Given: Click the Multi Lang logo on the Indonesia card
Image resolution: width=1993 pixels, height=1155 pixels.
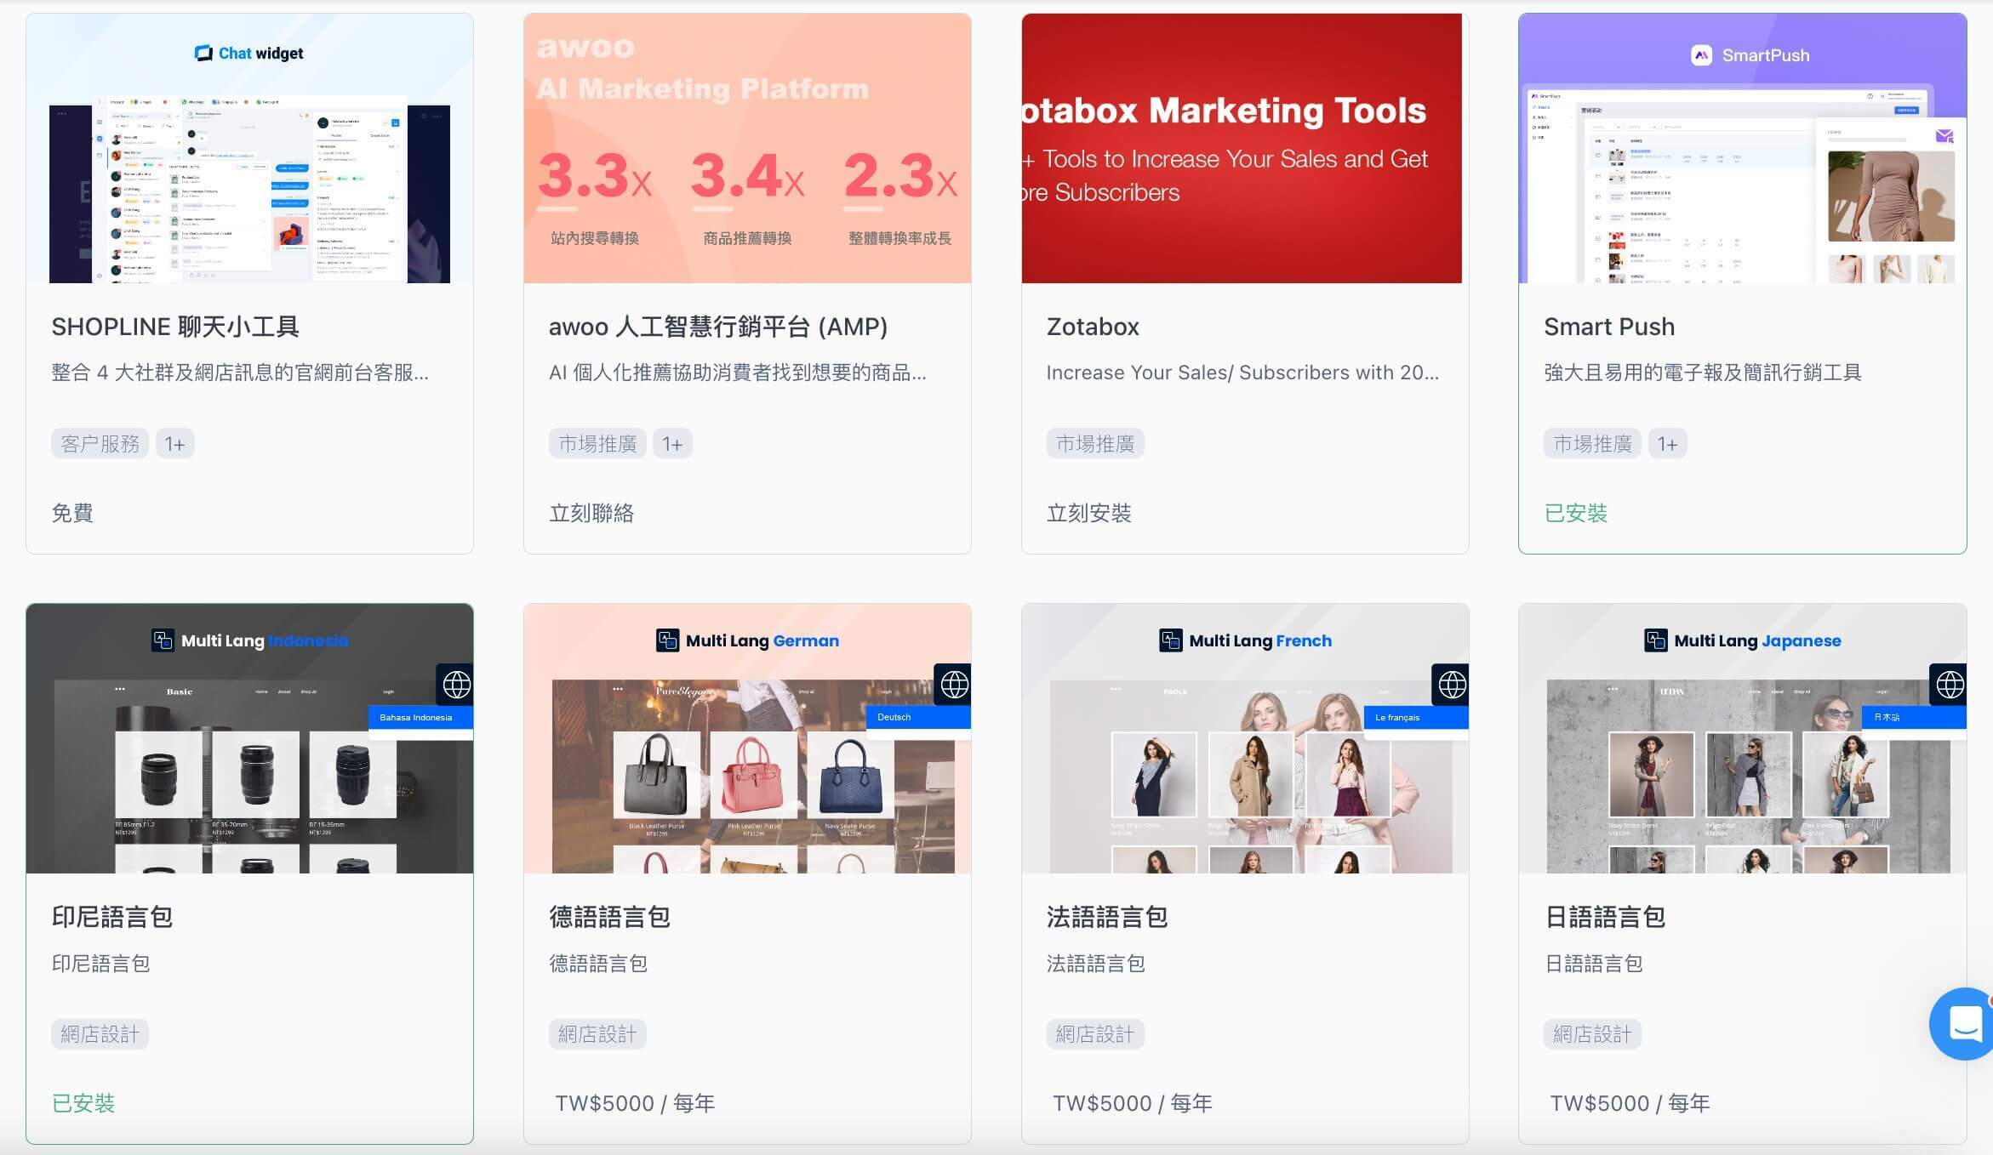Looking at the screenshot, I should 162,640.
